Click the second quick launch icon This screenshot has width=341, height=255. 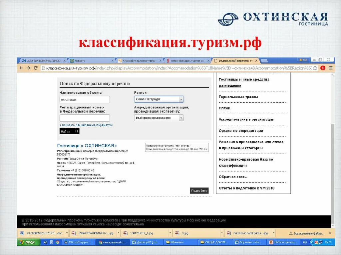51,242
